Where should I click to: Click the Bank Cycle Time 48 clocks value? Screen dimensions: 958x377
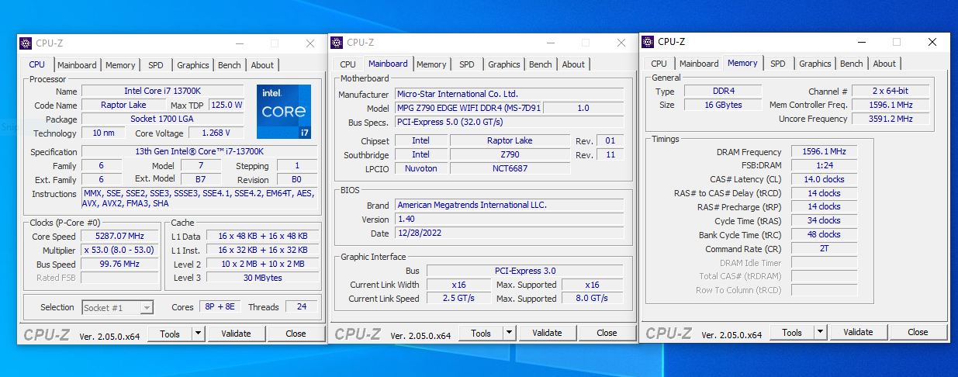824,234
